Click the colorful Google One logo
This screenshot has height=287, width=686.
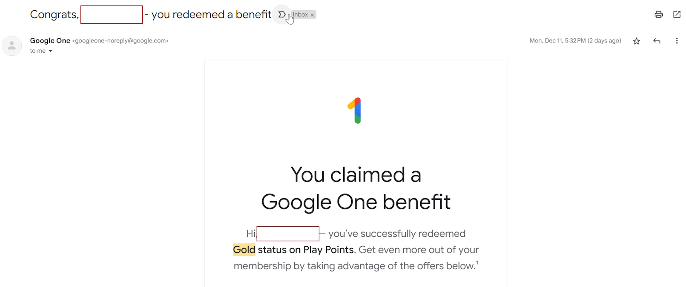[x=356, y=111]
